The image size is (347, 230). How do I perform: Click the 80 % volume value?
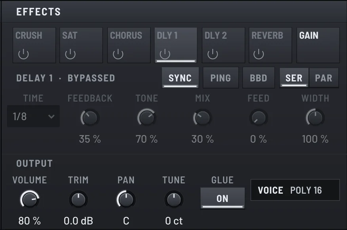point(30,221)
